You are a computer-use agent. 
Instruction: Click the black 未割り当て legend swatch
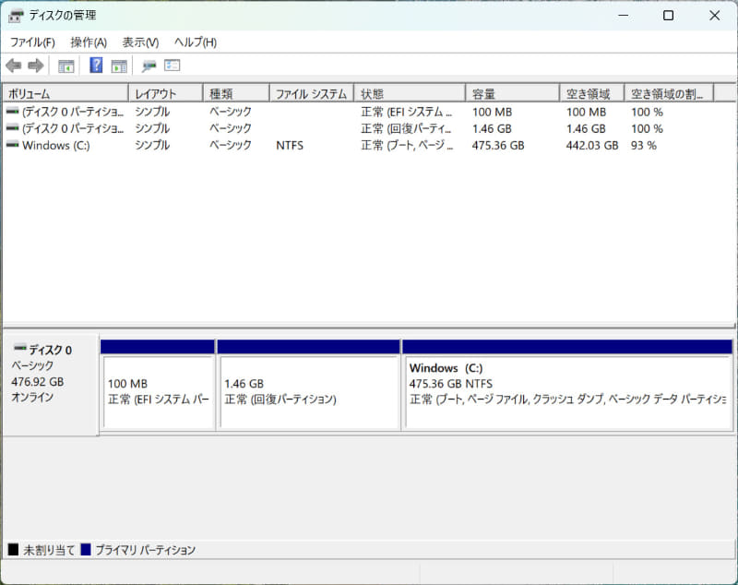click(x=13, y=549)
